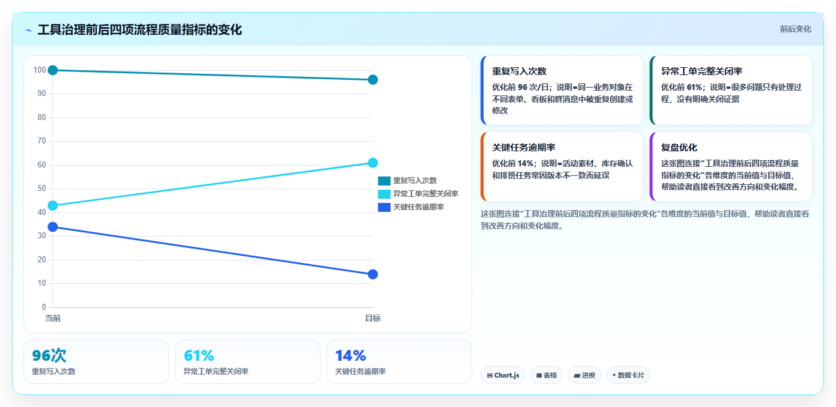The image size is (836, 407).
Task: Click the 0 y-axis tick label
Action: [44, 307]
